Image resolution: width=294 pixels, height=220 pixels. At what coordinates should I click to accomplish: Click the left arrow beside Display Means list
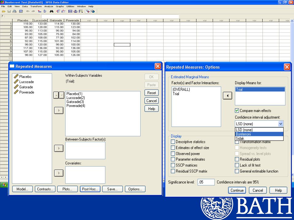pos(228,96)
